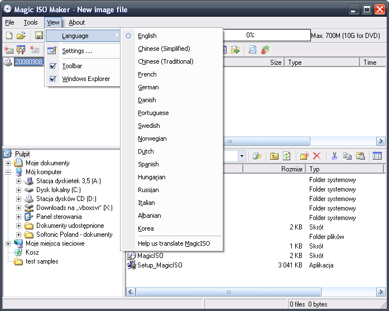Viewport: 389px width, 311px height.
Task: Expand the Dokumenty udostępnione node
Action: [18, 226]
